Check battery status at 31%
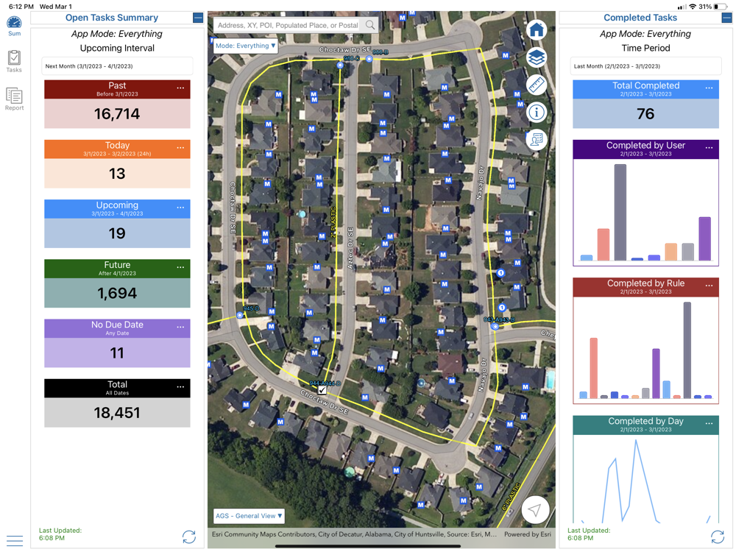 713,7
